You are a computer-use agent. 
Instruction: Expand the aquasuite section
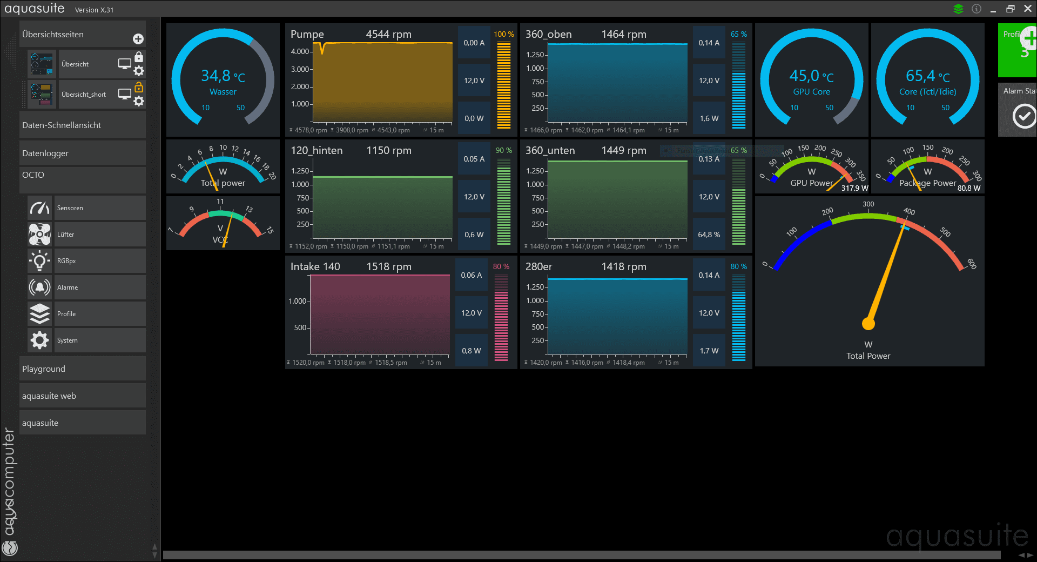point(83,423)
